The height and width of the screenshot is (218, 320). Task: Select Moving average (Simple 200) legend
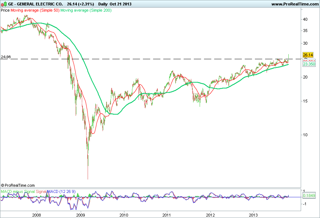[86, 10]
